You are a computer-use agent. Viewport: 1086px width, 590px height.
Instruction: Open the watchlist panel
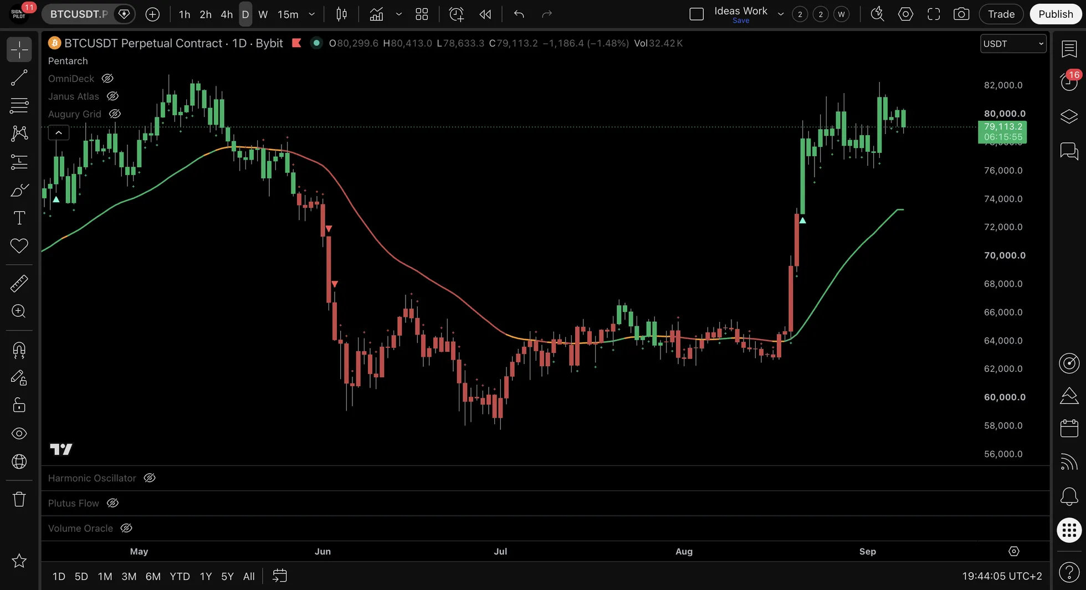point(1069,49)
